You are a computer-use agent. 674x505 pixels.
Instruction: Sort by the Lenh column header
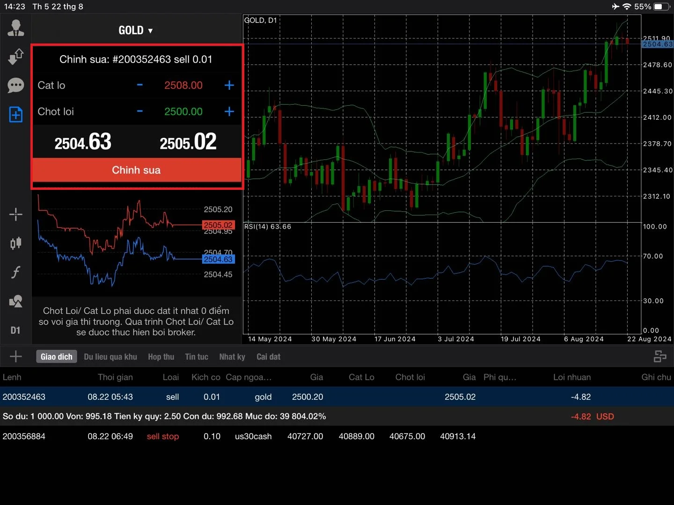pyautogui.click(x=12, y=377)
